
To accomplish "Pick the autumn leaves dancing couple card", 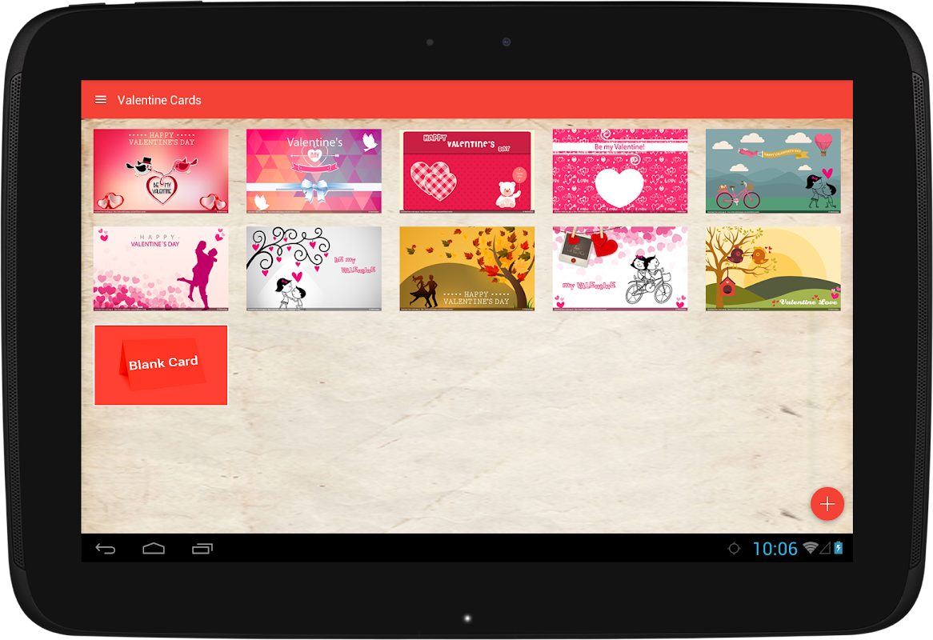I will click(x=467, y=268).
